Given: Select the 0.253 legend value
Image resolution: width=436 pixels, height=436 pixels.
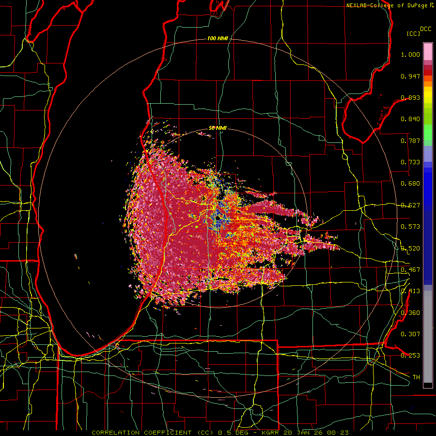Looking at the screenshot, I should pos(410,356).
